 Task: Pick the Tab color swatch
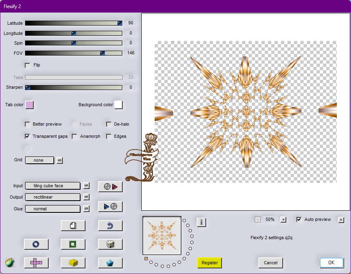tap(29, 105)
